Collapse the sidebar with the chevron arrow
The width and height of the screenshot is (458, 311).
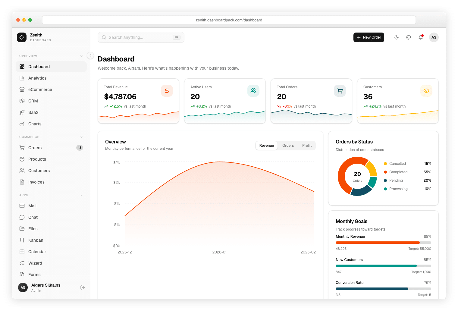90,55
